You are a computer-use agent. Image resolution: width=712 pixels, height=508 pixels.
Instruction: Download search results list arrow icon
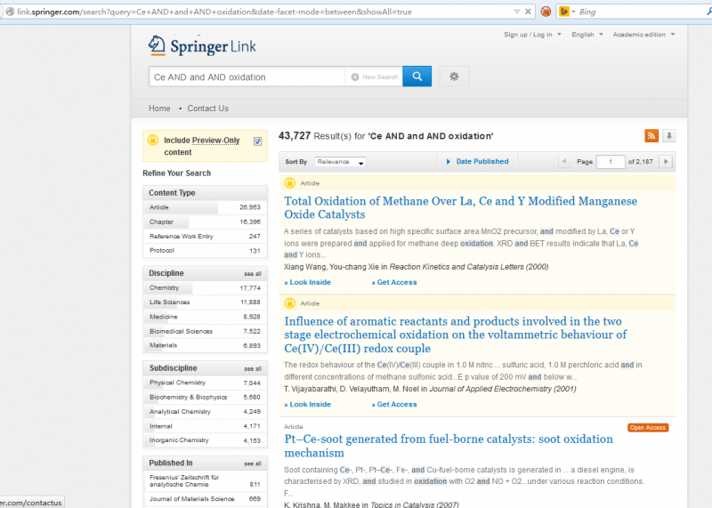point(669,135)
